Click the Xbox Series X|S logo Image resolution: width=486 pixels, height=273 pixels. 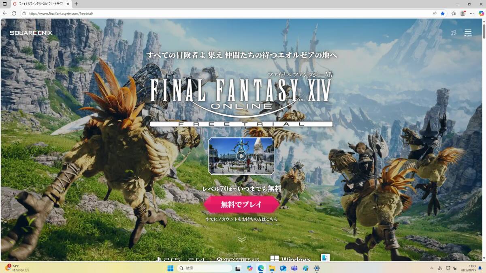[x=238, y=260]
